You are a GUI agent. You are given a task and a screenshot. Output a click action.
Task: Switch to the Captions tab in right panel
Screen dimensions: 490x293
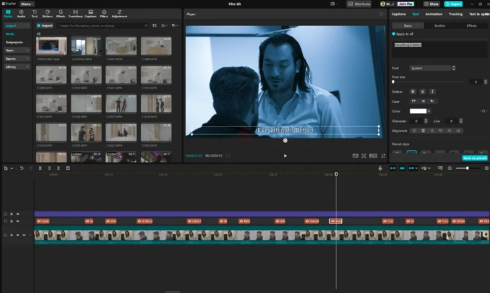[x=399, y=14]
